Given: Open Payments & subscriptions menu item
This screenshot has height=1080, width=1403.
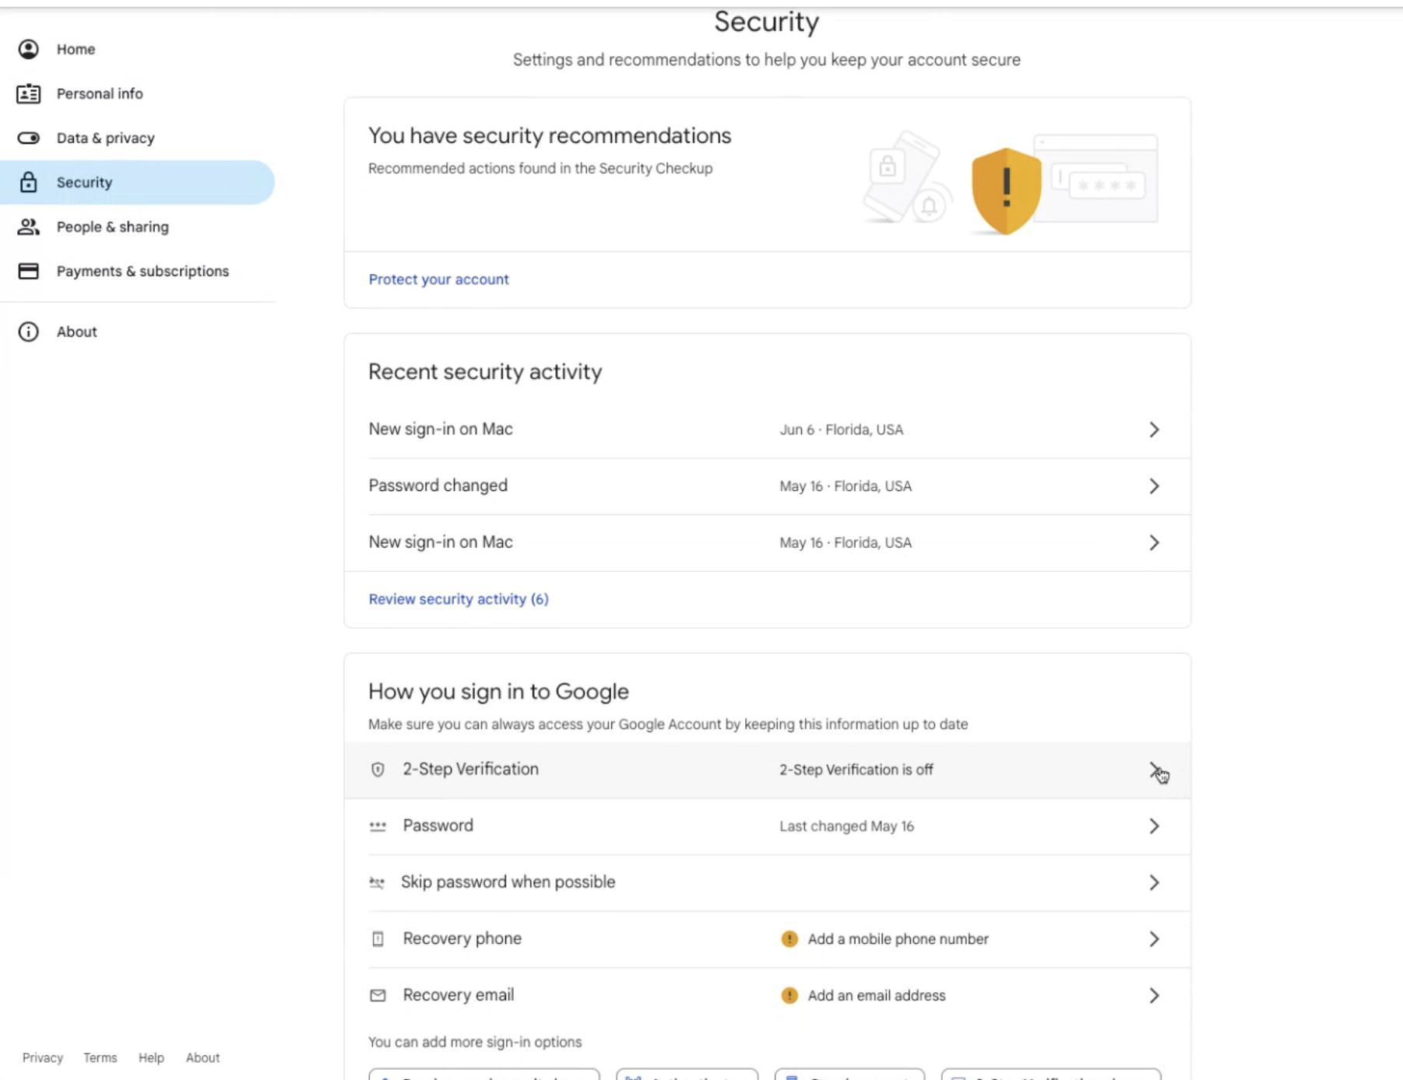Looking at the screenshot, I should coord(142,271).
